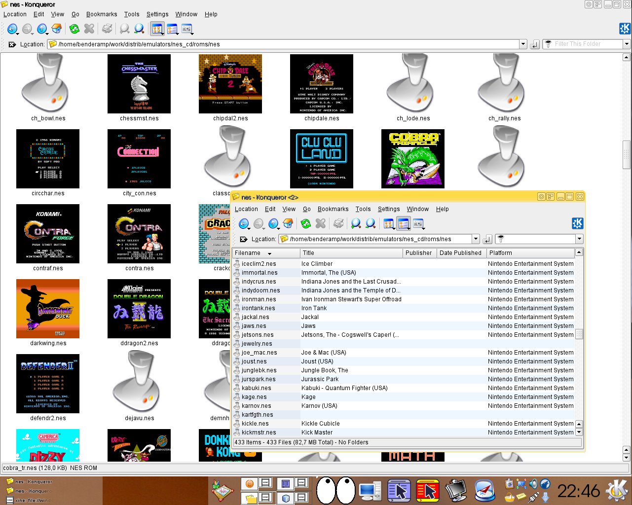Expand main window location history dropdown

tap(523, 44)
